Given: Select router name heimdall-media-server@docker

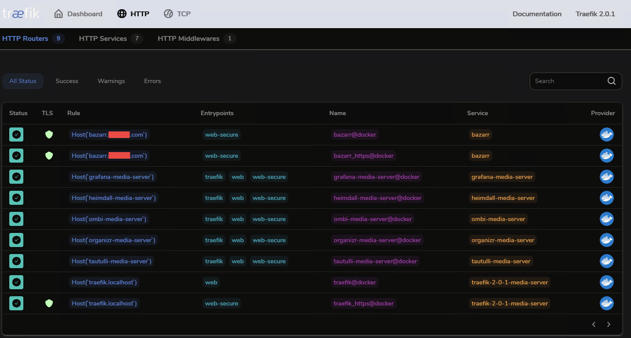Looking at the screenshot, I should point(377,198).
